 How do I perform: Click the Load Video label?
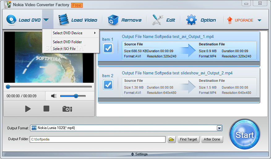(x=84, y=20)
